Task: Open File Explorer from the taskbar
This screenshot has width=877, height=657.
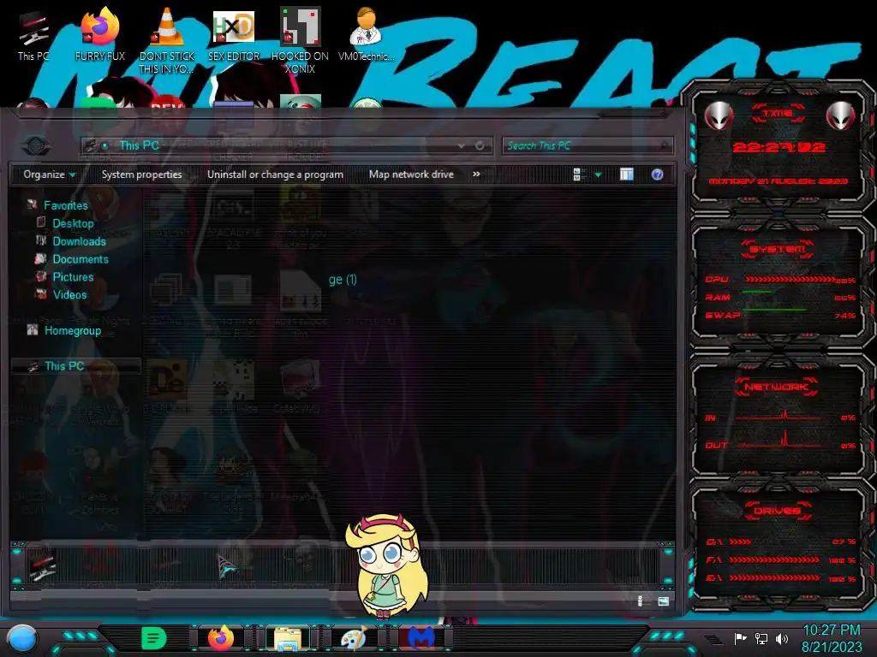Action: tap(288, 638)
